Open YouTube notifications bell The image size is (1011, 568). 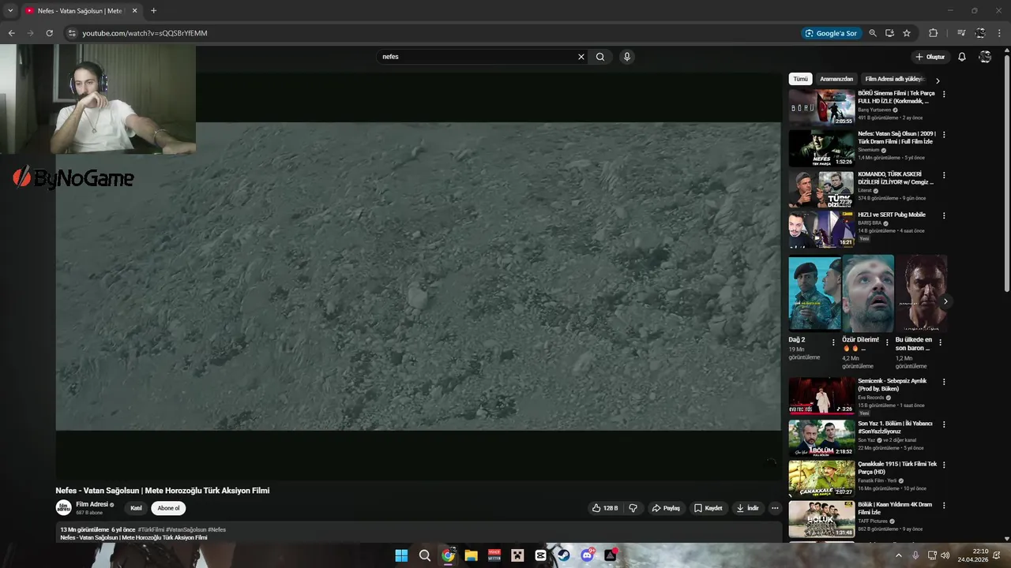[962, 57]
